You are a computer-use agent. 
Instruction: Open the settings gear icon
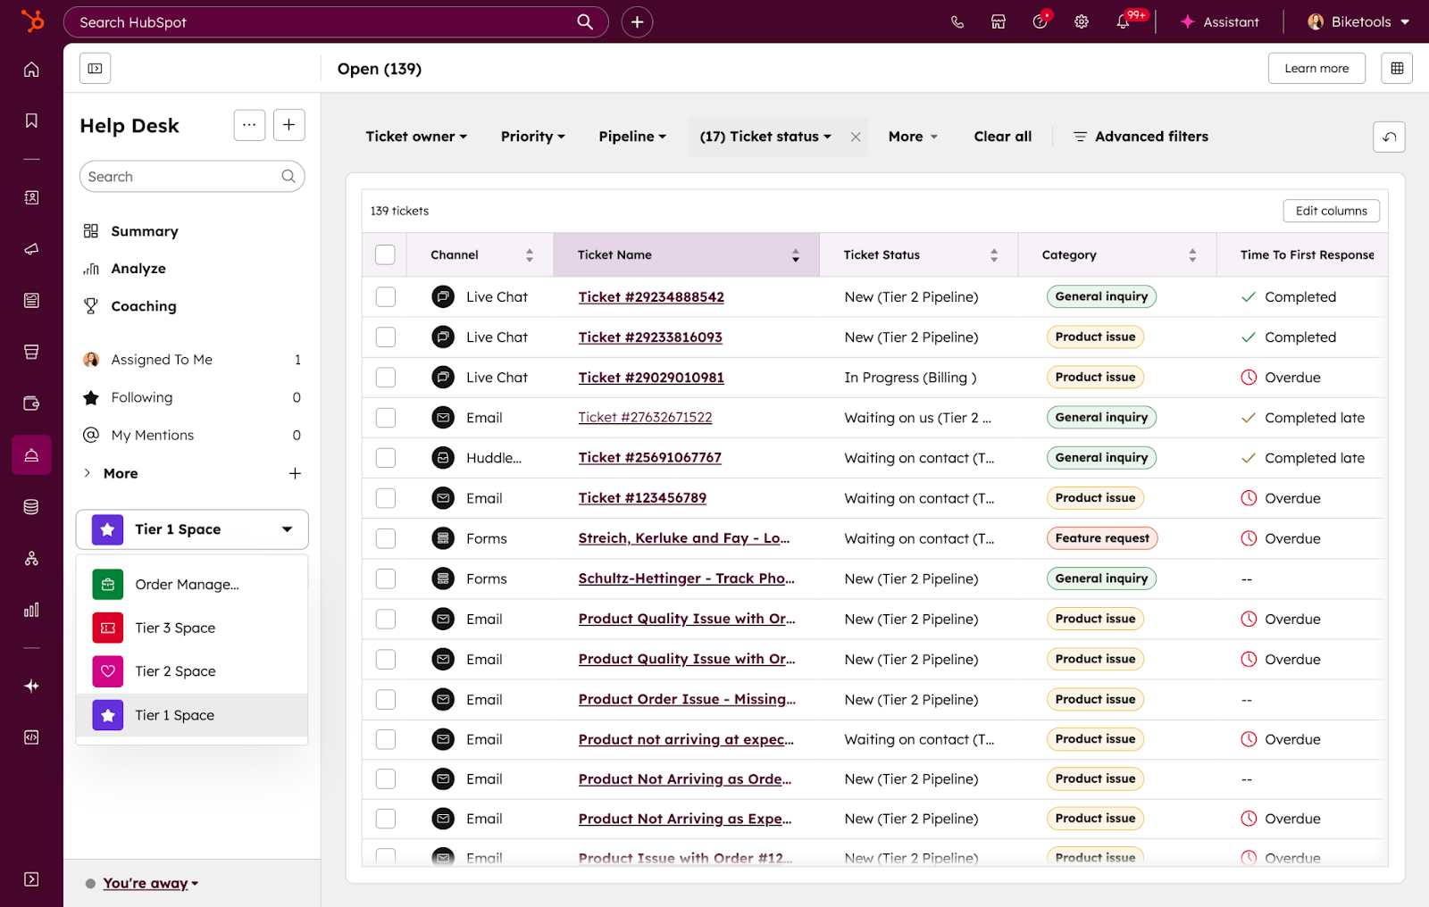[1082, 22]
